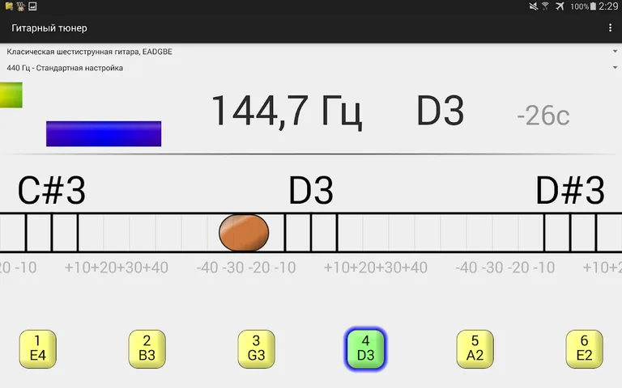622x388 pixels.
Task: Click the -26c cents deviation value
Action: point(543,116)
